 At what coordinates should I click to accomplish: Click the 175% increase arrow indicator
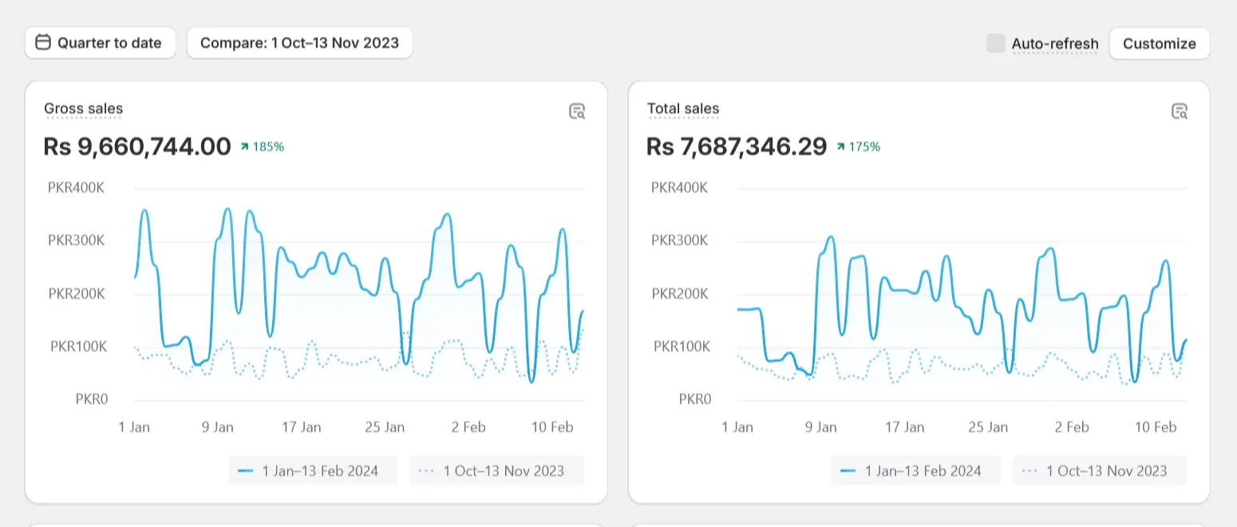[841, 147]
